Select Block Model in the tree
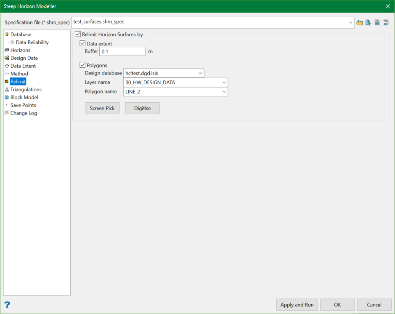 coord(24,97)
